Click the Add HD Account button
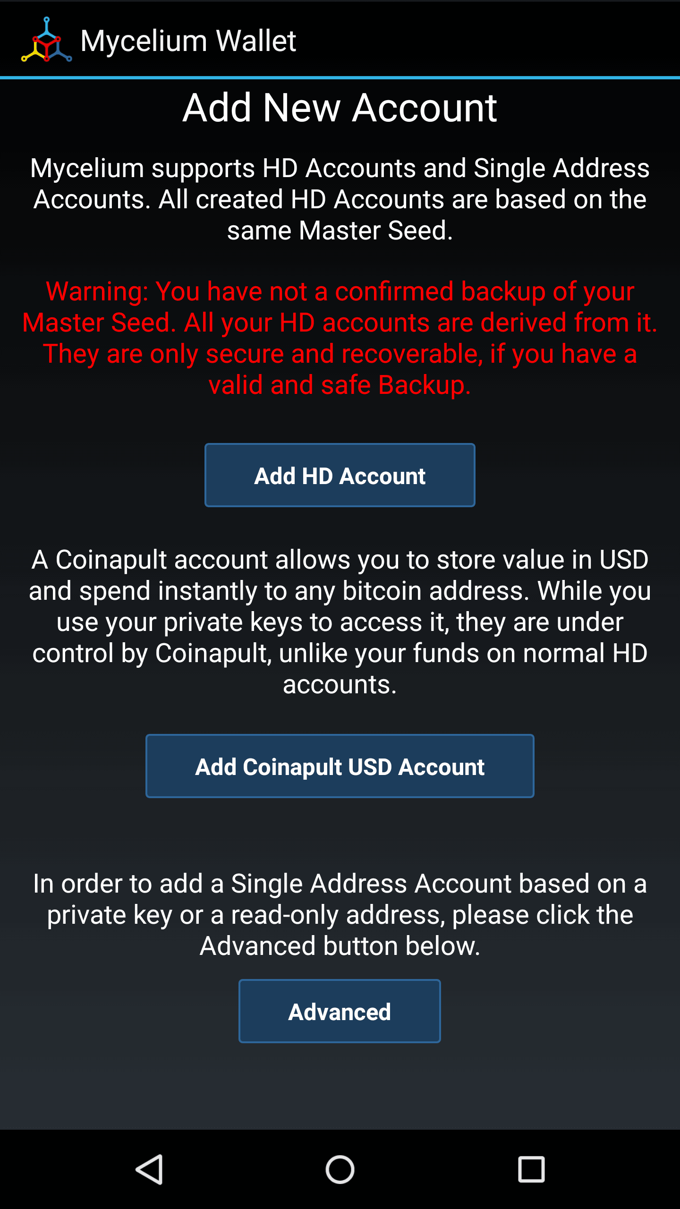This screenshot has height=1209, width=680. [x=340, y=475]
